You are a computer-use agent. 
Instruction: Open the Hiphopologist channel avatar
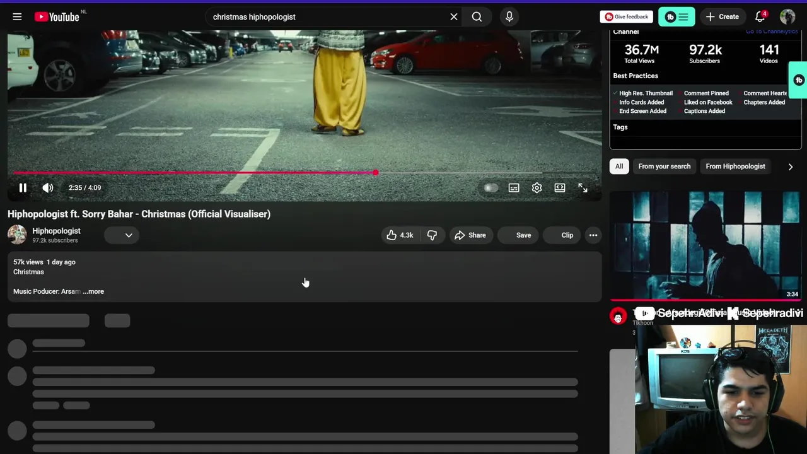click(17, 235)
